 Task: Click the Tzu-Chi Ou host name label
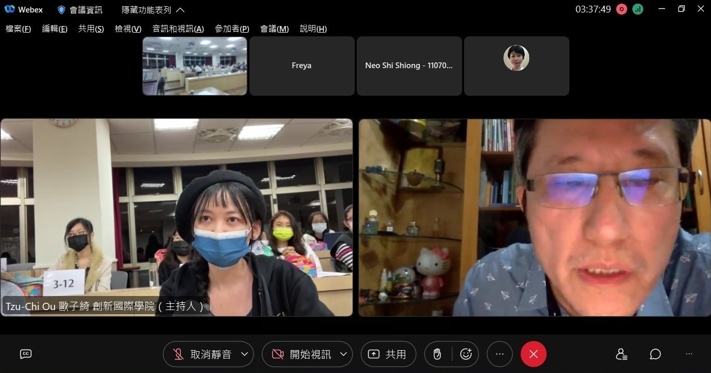106,306
